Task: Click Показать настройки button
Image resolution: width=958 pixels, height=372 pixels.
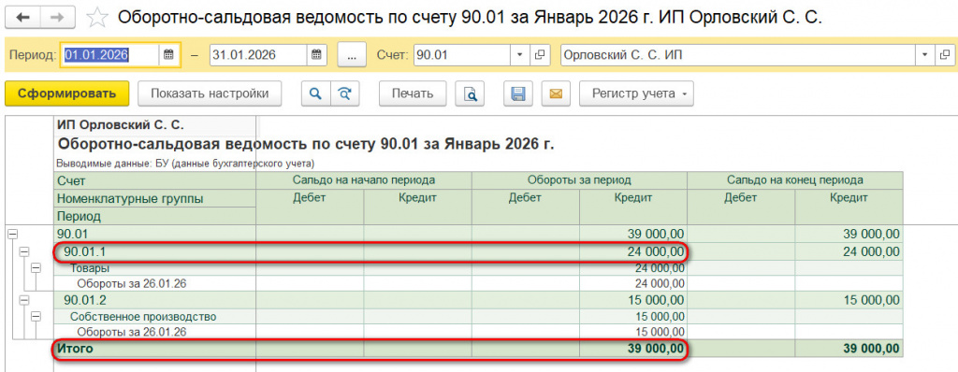Action: 210,93
